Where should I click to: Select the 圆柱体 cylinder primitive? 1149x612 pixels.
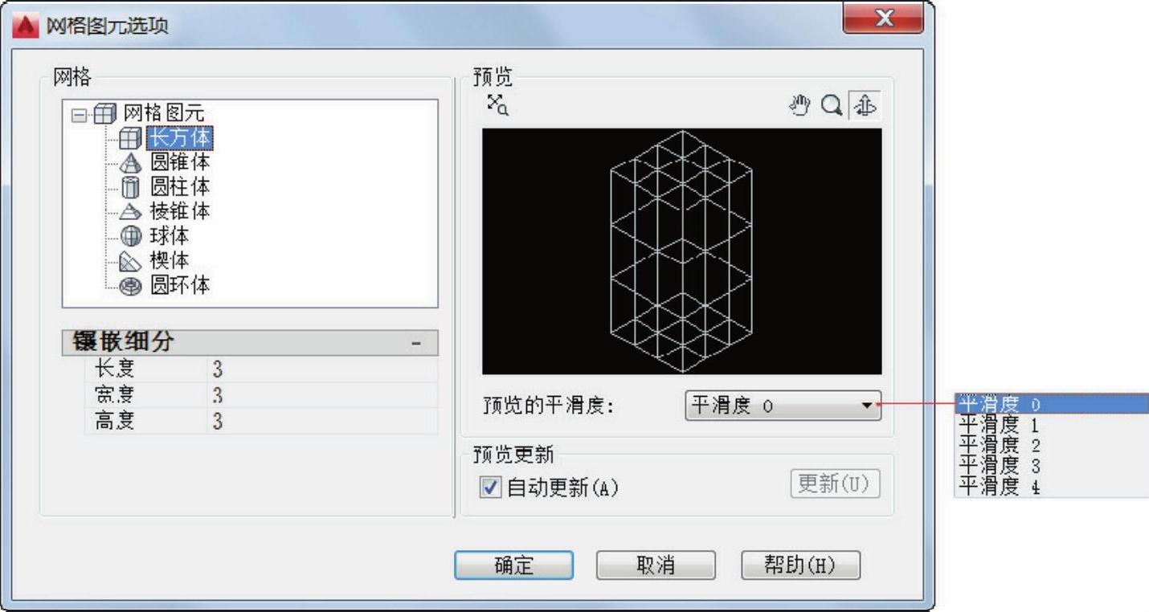pos(180,187)
